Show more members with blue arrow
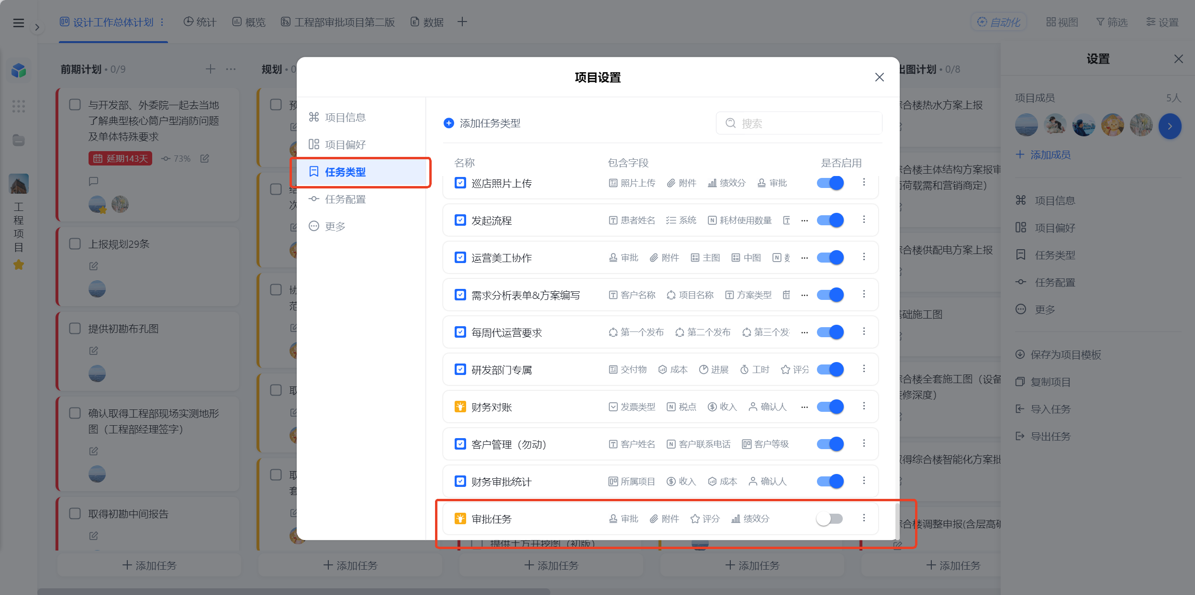 1170,126
